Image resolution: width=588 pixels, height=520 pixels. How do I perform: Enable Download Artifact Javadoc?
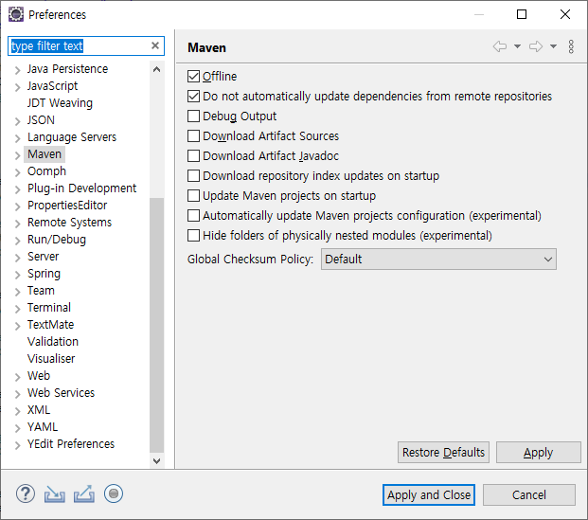point(193,155)
